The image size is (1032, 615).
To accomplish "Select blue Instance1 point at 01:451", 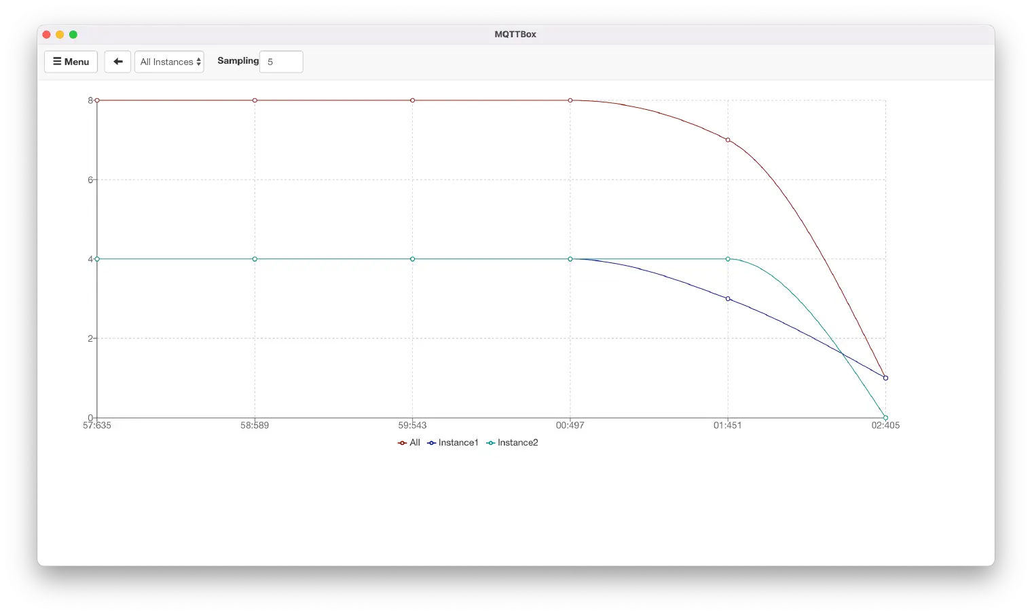I will point(728,299).
